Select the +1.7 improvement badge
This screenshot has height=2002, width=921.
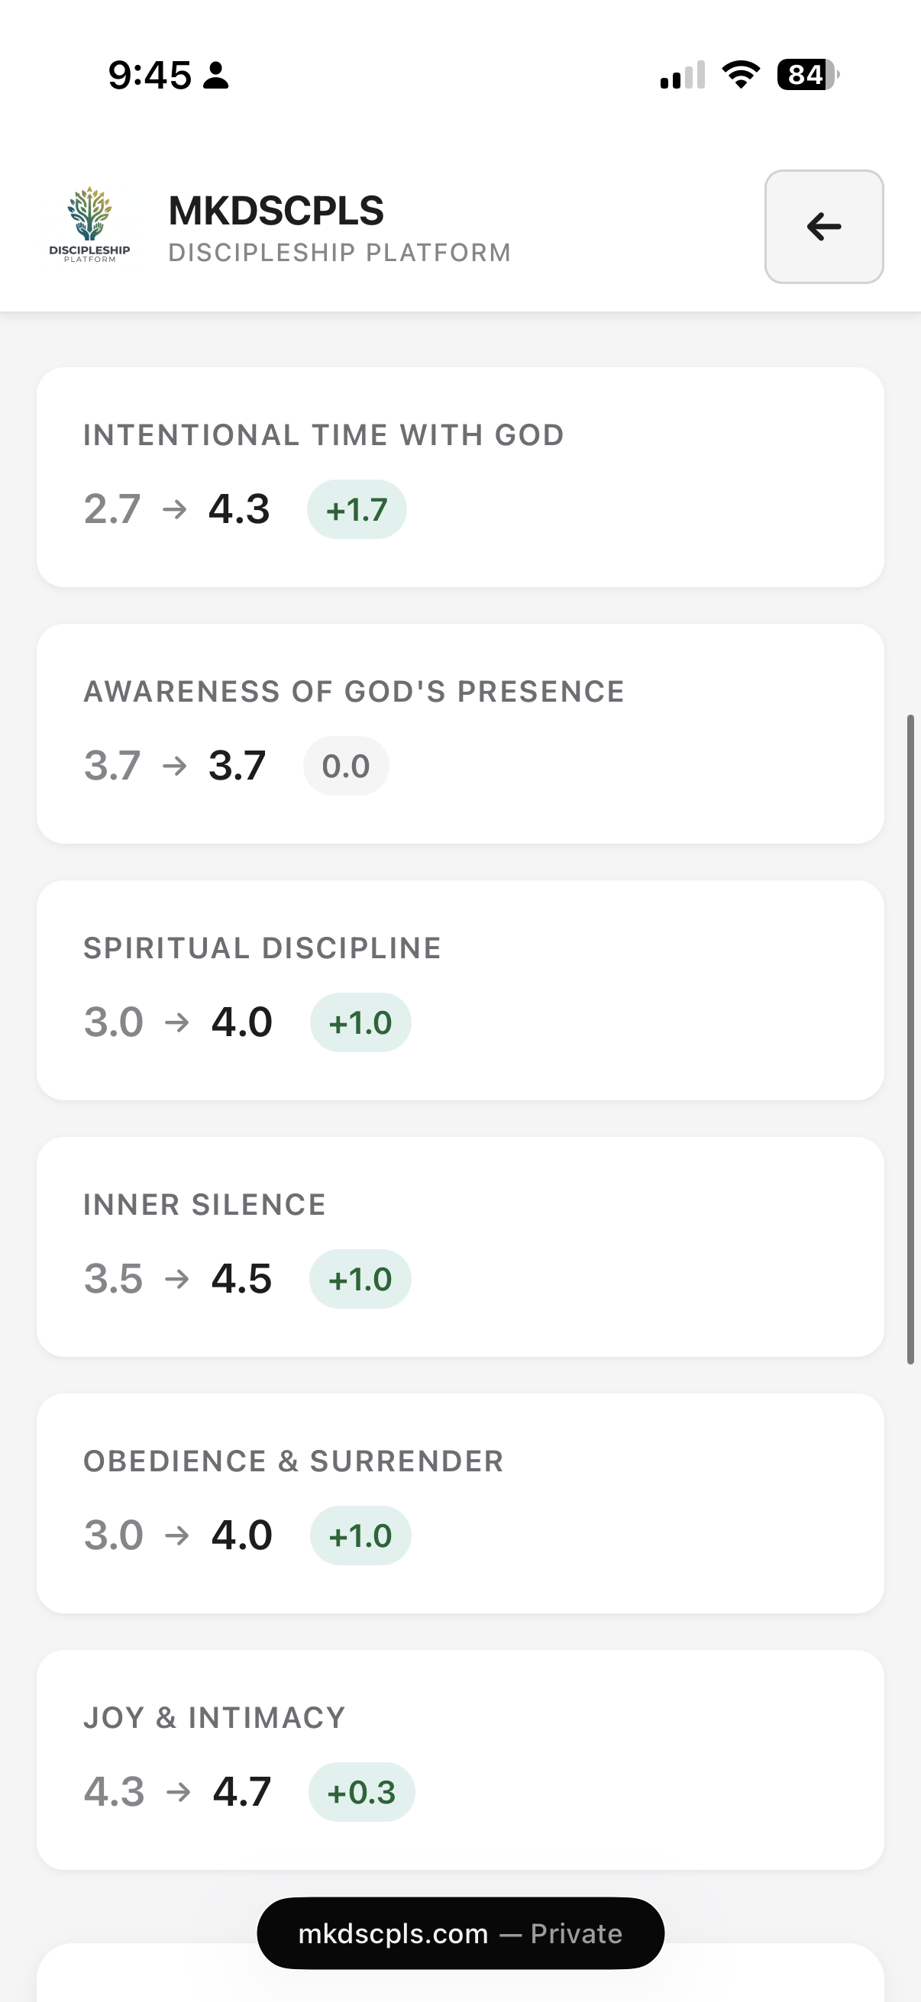coord(357,509)
